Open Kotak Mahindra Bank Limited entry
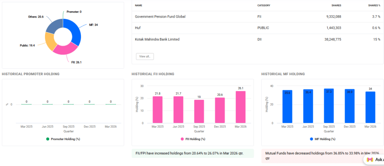 pyautogui.click(x=157, y=39)
